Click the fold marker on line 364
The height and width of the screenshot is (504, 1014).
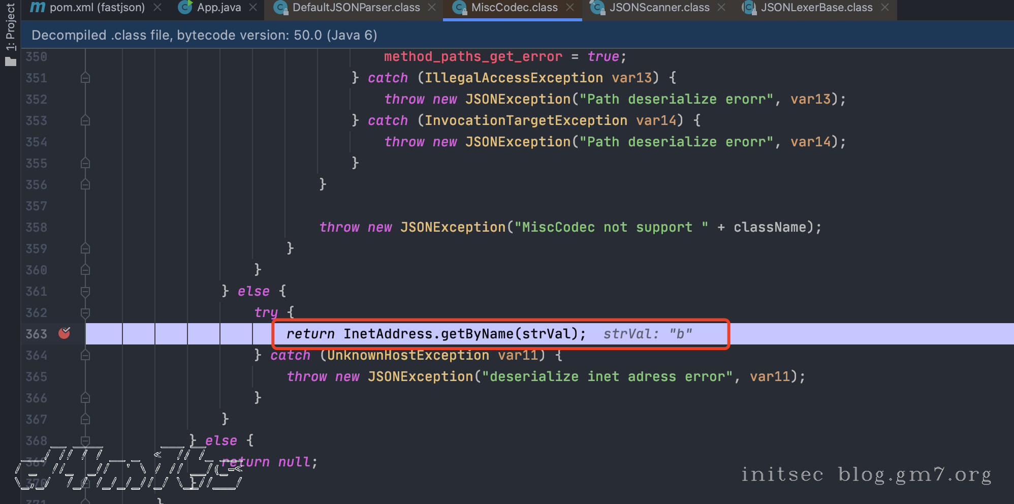coord(85,355)
